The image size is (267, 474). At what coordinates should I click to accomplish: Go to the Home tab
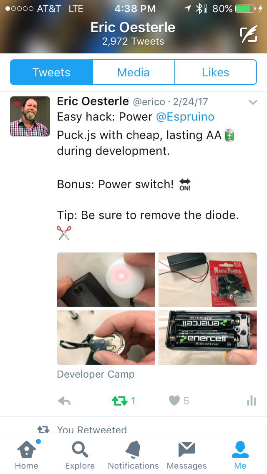[x=27, y=455]
